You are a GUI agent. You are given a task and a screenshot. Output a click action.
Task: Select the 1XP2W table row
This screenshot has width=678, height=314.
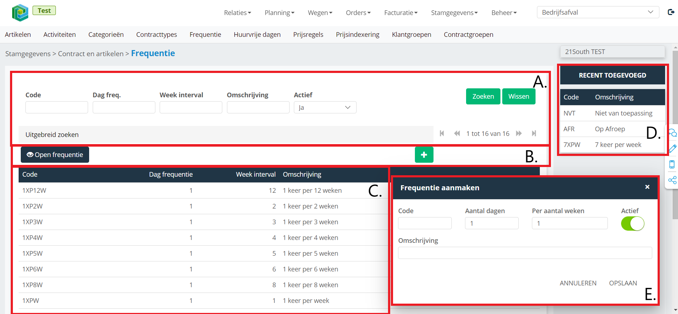[203, 206]
